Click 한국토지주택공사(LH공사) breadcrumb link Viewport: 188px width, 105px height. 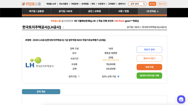tap(154, 27)
